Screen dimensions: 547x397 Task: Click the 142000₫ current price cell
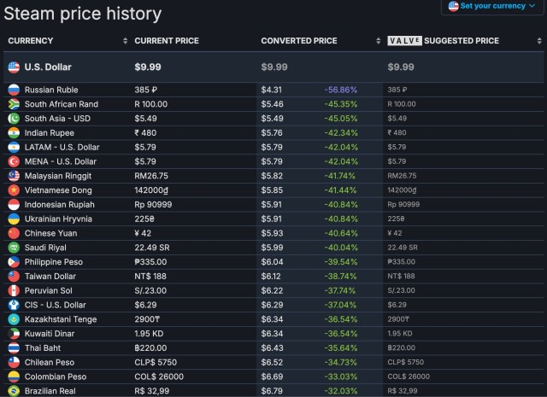coord(151,190)
